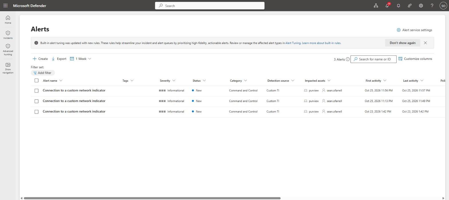The image size is (449, 200).
Task: Click the scrollbar left arrow
Action: 21,198
